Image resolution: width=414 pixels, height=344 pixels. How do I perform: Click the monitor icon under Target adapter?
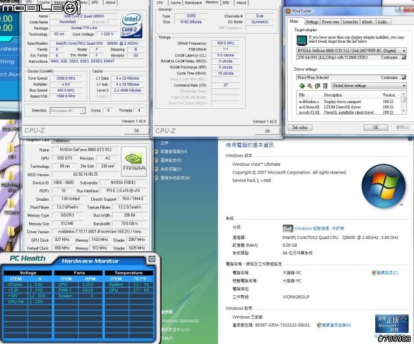(301, 40)
